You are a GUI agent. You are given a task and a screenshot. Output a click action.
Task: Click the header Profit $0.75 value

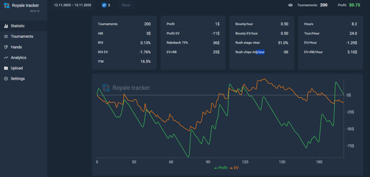[354, 5]
